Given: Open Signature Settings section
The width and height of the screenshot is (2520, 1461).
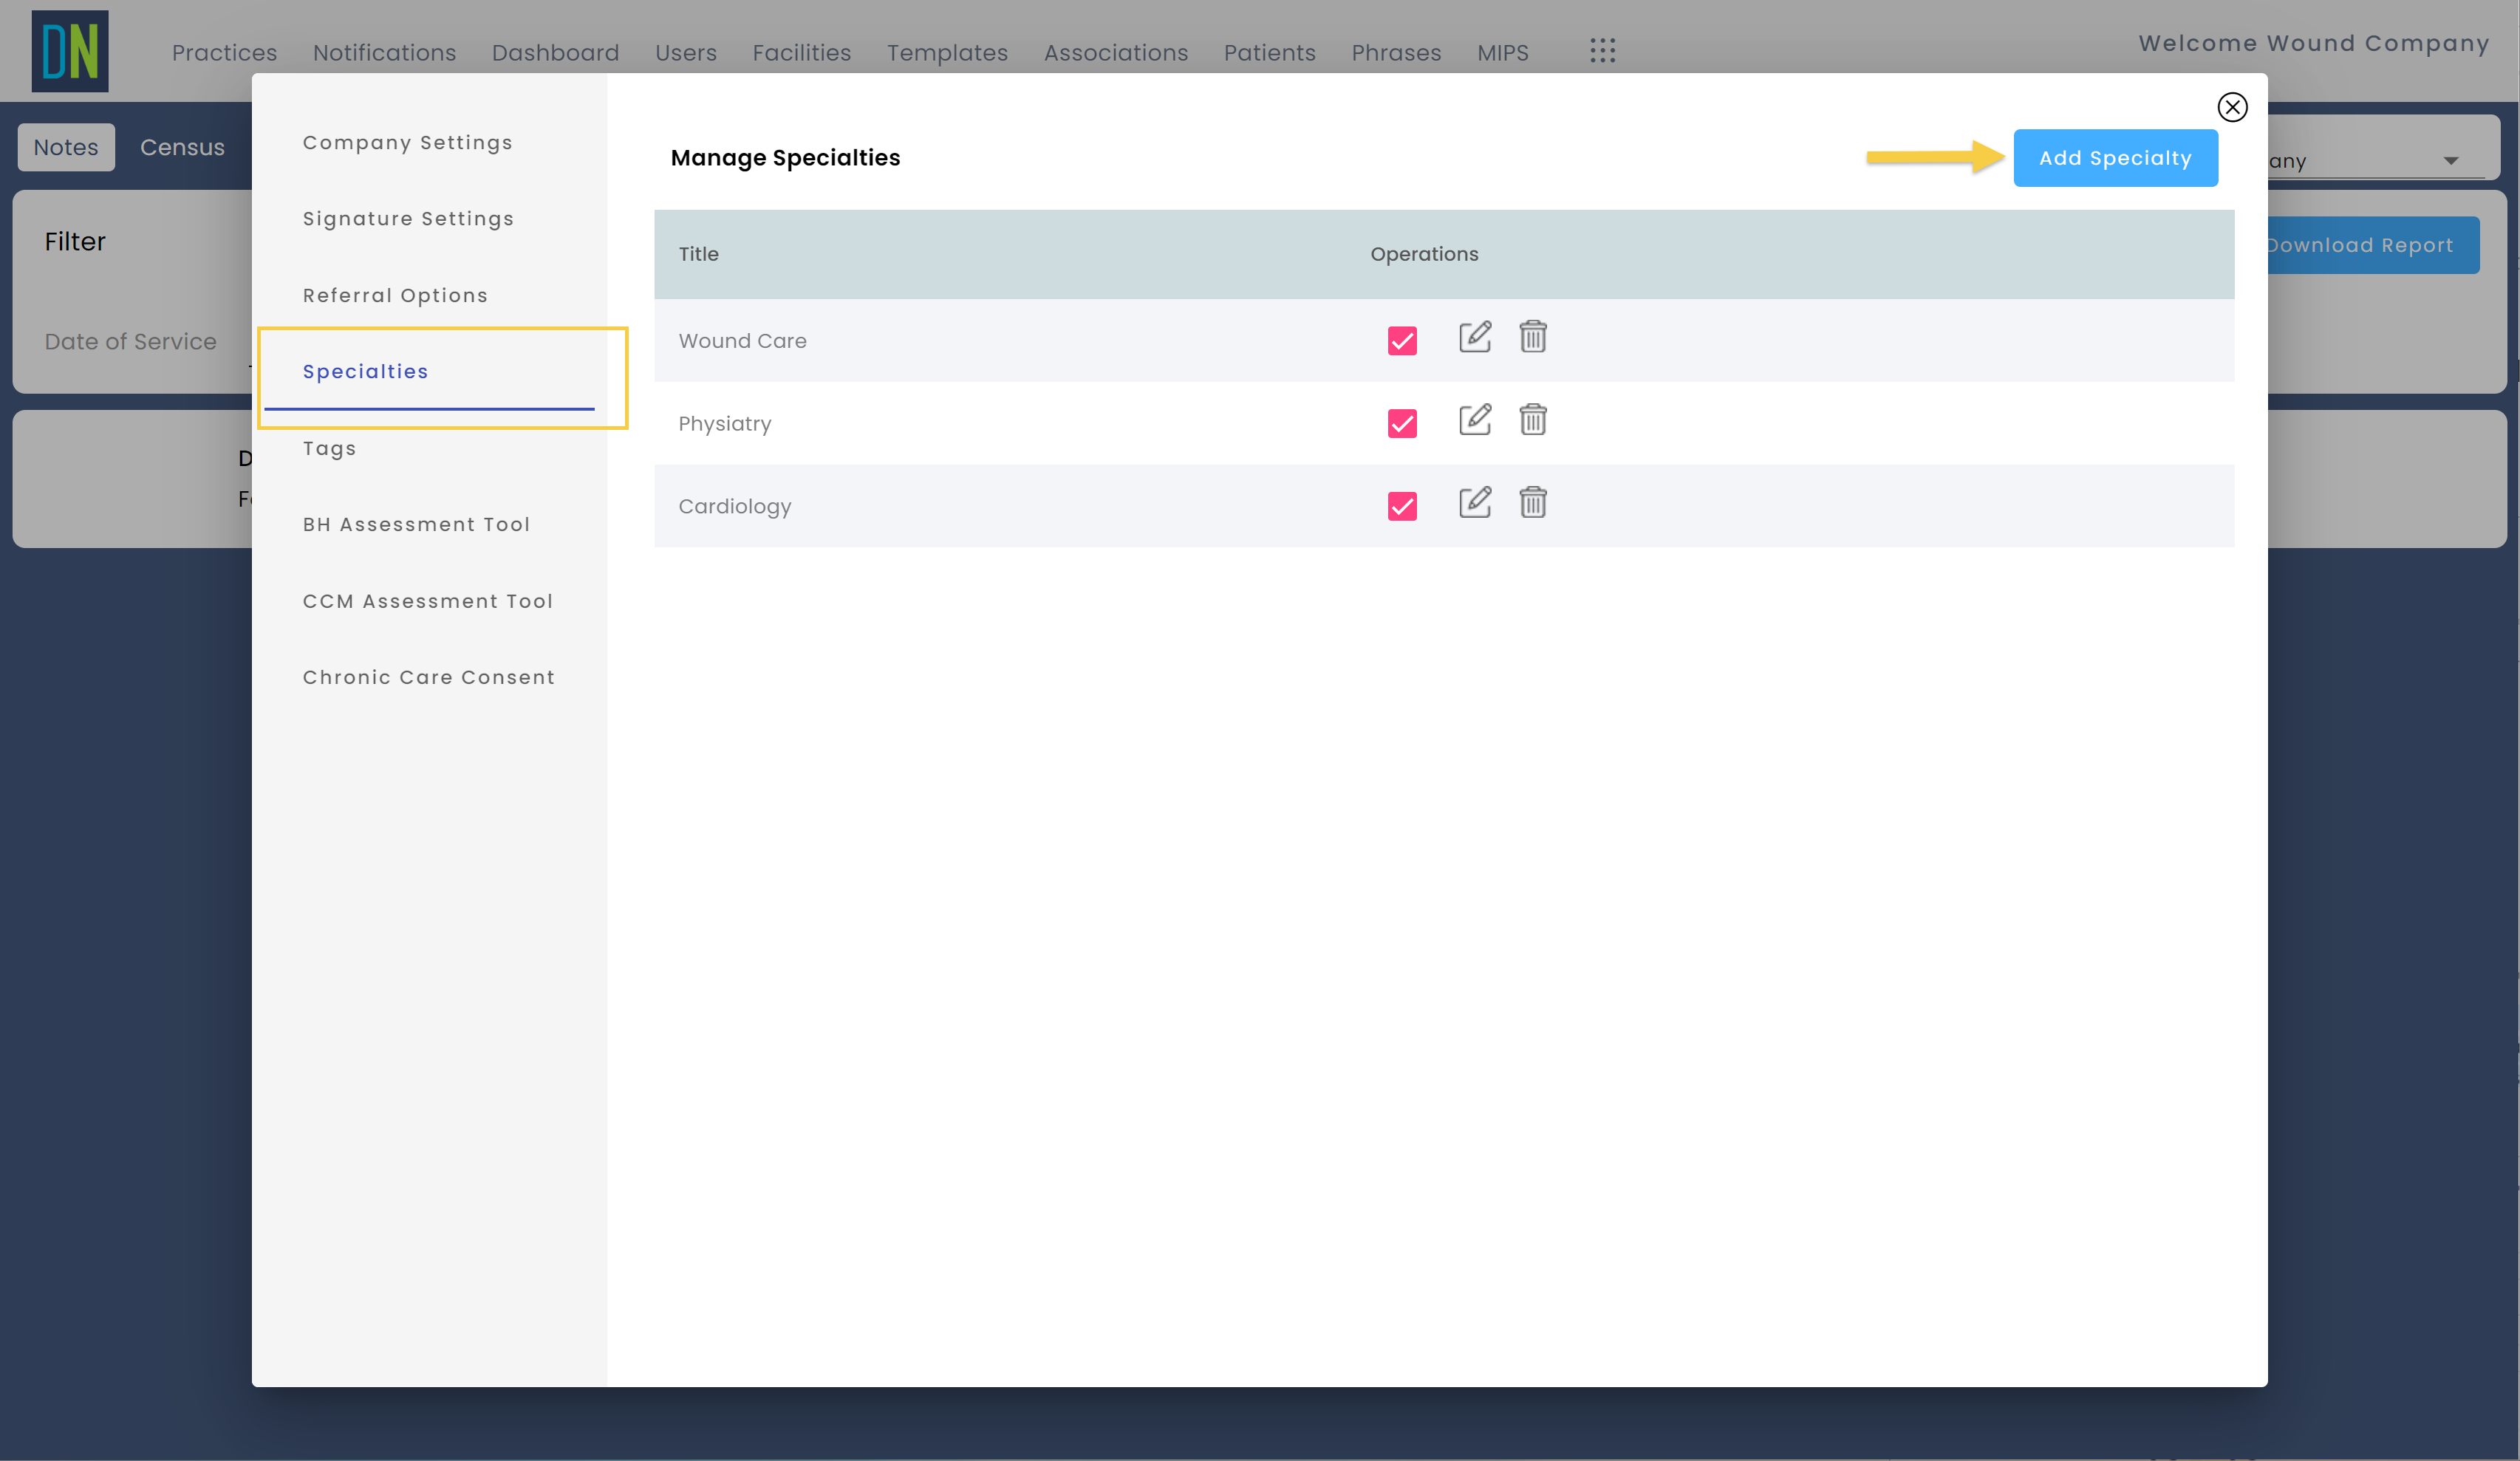Looking at the screenshot, I should (408, 219).
